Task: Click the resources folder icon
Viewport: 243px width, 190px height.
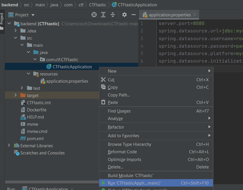Action: coord(36,74)
